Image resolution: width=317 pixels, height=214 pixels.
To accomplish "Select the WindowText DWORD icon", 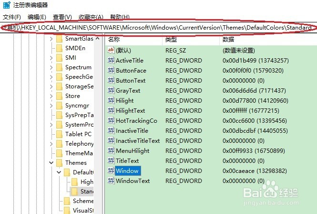I will point(111,181).
